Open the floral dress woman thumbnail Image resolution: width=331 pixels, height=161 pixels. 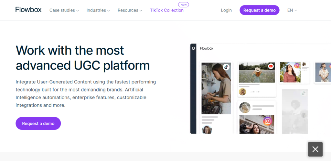323,72
